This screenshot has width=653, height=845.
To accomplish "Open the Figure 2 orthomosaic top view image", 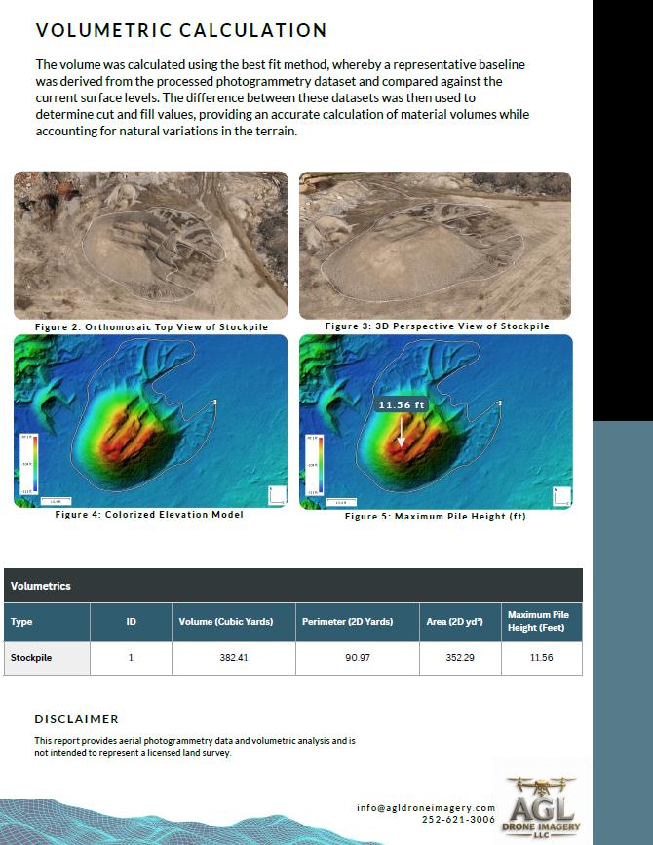I will pos(150,246).
